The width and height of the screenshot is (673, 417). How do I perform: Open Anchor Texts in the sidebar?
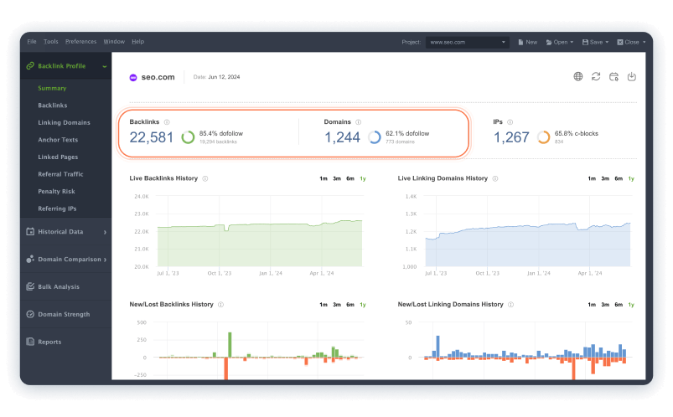[x=58, y=140]
